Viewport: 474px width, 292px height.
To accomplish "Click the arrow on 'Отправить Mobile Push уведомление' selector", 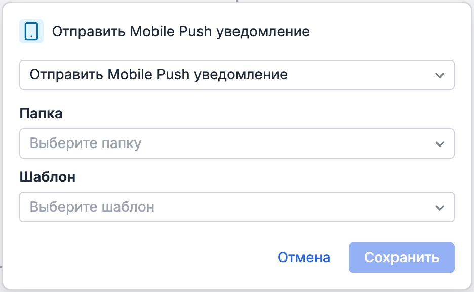I will [x=440, y=75].
